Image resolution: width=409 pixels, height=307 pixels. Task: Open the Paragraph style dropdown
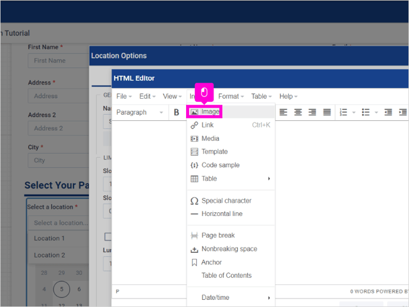[140, 112]
